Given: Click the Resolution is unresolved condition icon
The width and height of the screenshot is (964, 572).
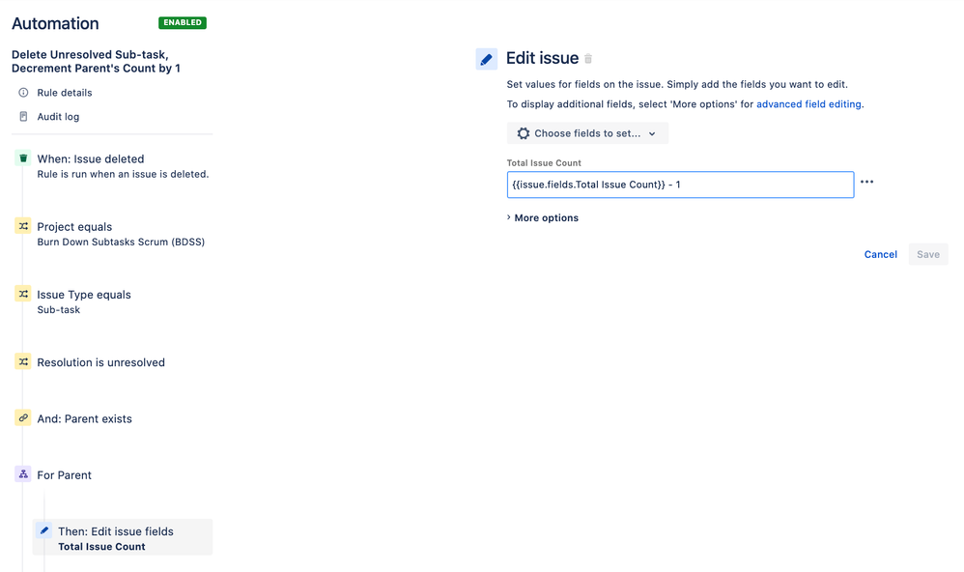Looking at the screenshot, I should tap(23, 361).
